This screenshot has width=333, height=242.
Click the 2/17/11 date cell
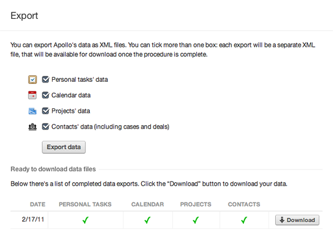pyautogui.click(x=33, y=219)
